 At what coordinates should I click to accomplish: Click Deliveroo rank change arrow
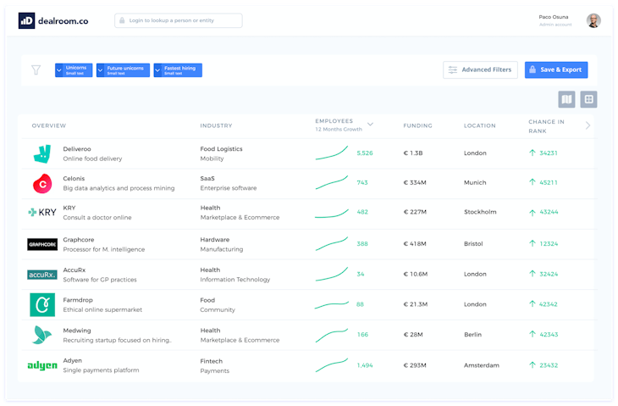532,153
